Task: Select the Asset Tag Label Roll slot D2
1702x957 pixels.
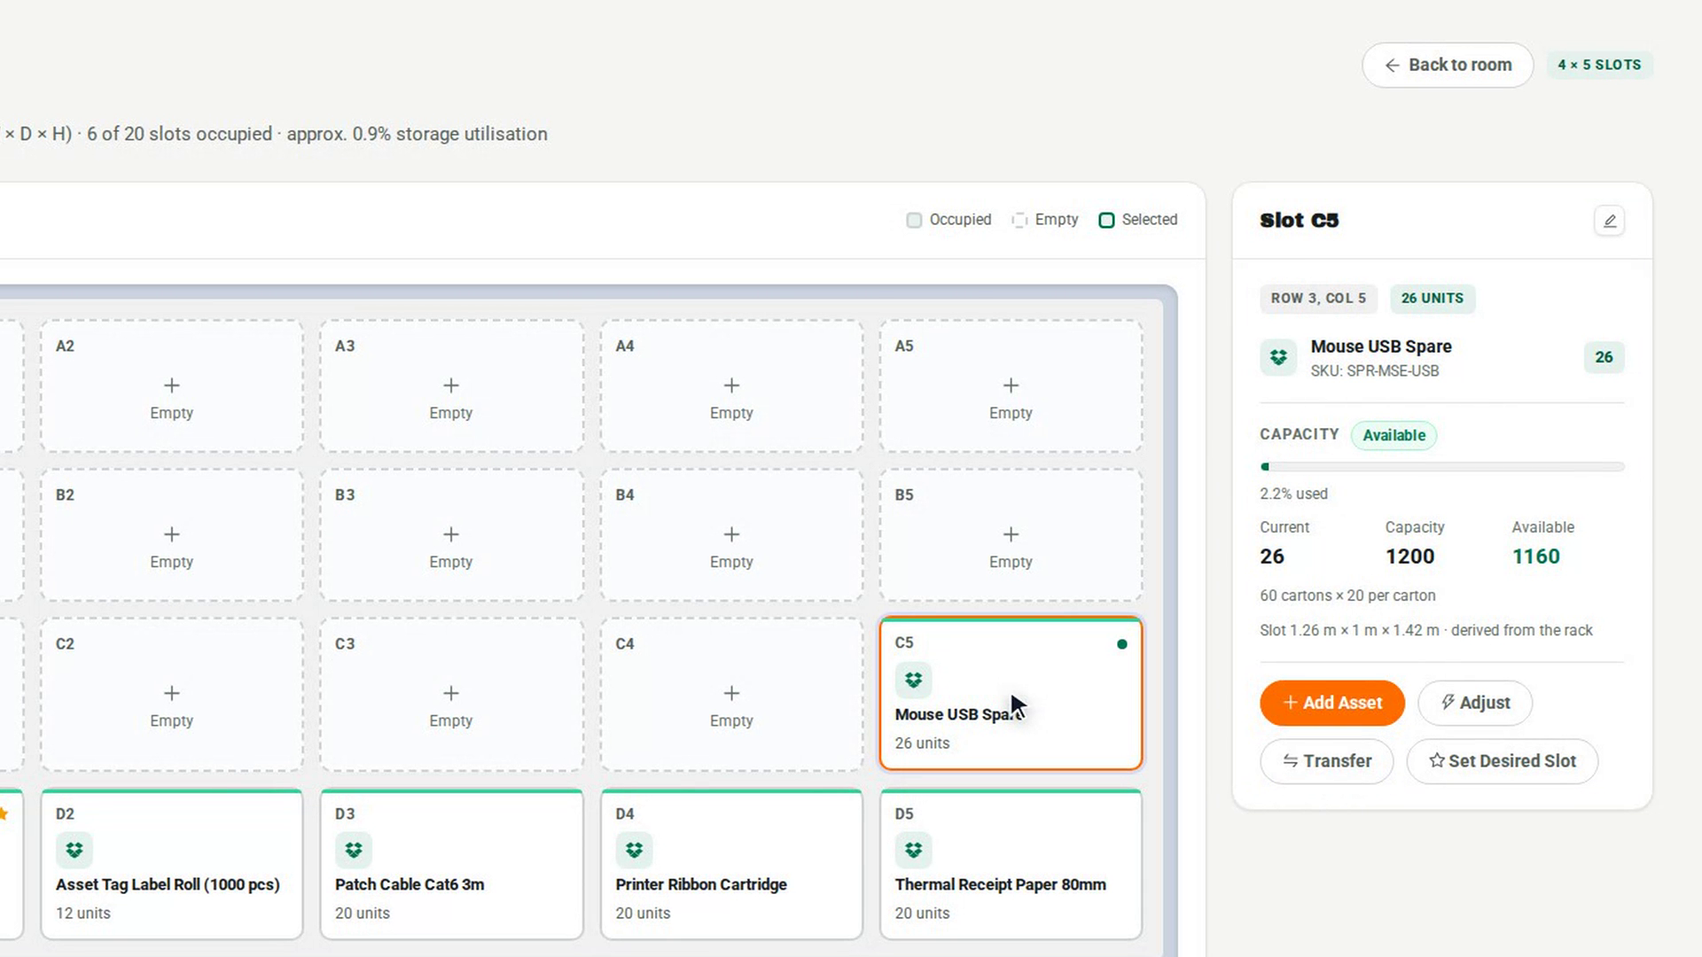Action: (172, 864)
